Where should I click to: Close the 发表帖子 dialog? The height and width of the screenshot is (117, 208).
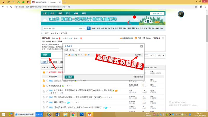[x=141, y=46]
